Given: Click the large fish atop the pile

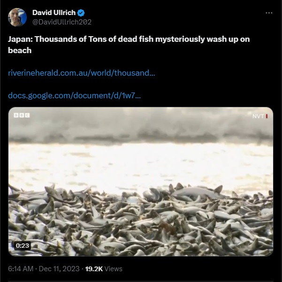Looking at the screenshot, I should (x=197, y=192).
